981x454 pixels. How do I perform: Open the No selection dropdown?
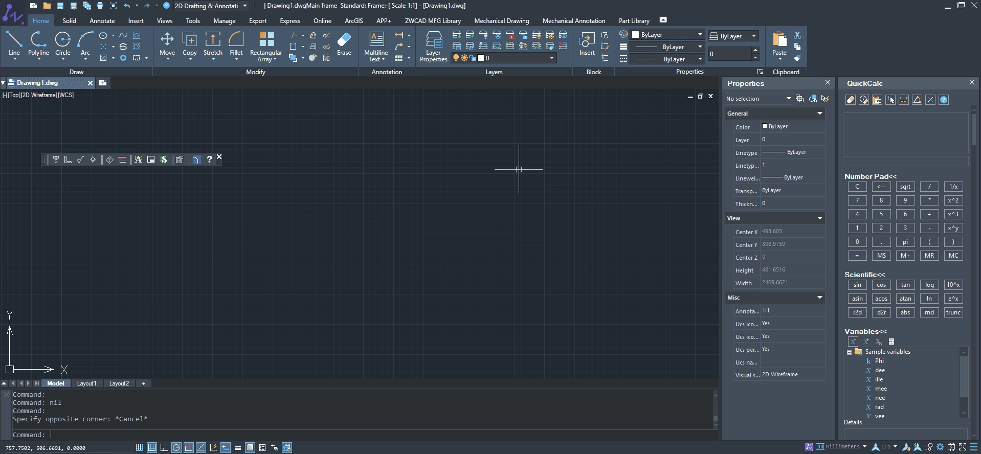759,99
